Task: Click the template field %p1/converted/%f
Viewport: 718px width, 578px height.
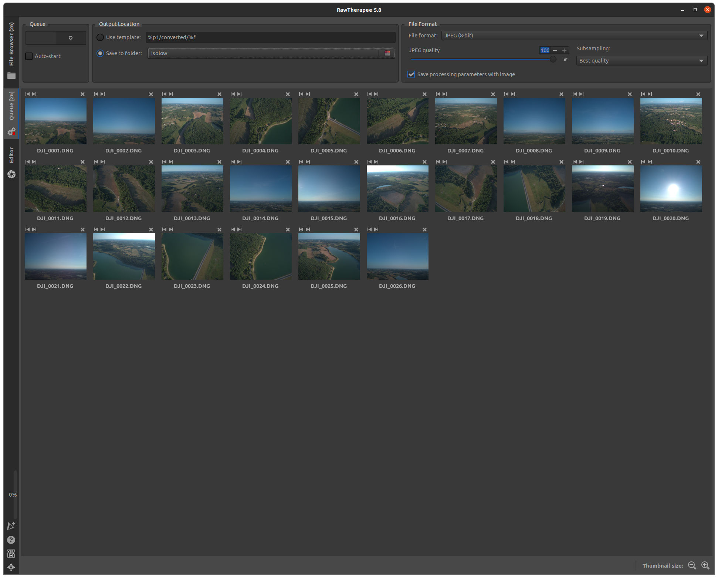Action: [271, 37]
